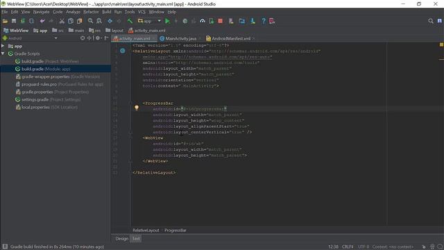This screenshot has height=250, width=444.
Task: Click the Copy icon in toolbar
Action: tap(71, 21)
